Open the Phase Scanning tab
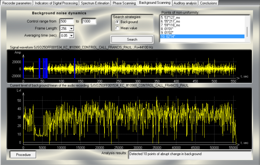The image size is (260, 165). 124,3
